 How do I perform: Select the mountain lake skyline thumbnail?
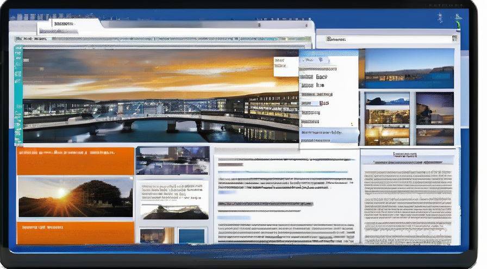[388, 100]
